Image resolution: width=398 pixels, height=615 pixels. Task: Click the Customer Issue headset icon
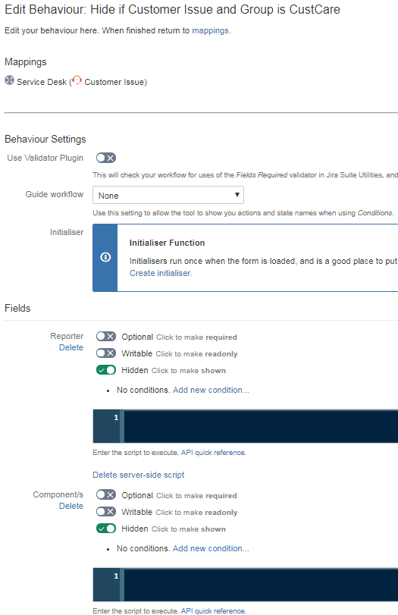77,80
